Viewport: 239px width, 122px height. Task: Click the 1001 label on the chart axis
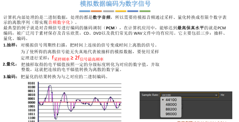tap(31, 106)
